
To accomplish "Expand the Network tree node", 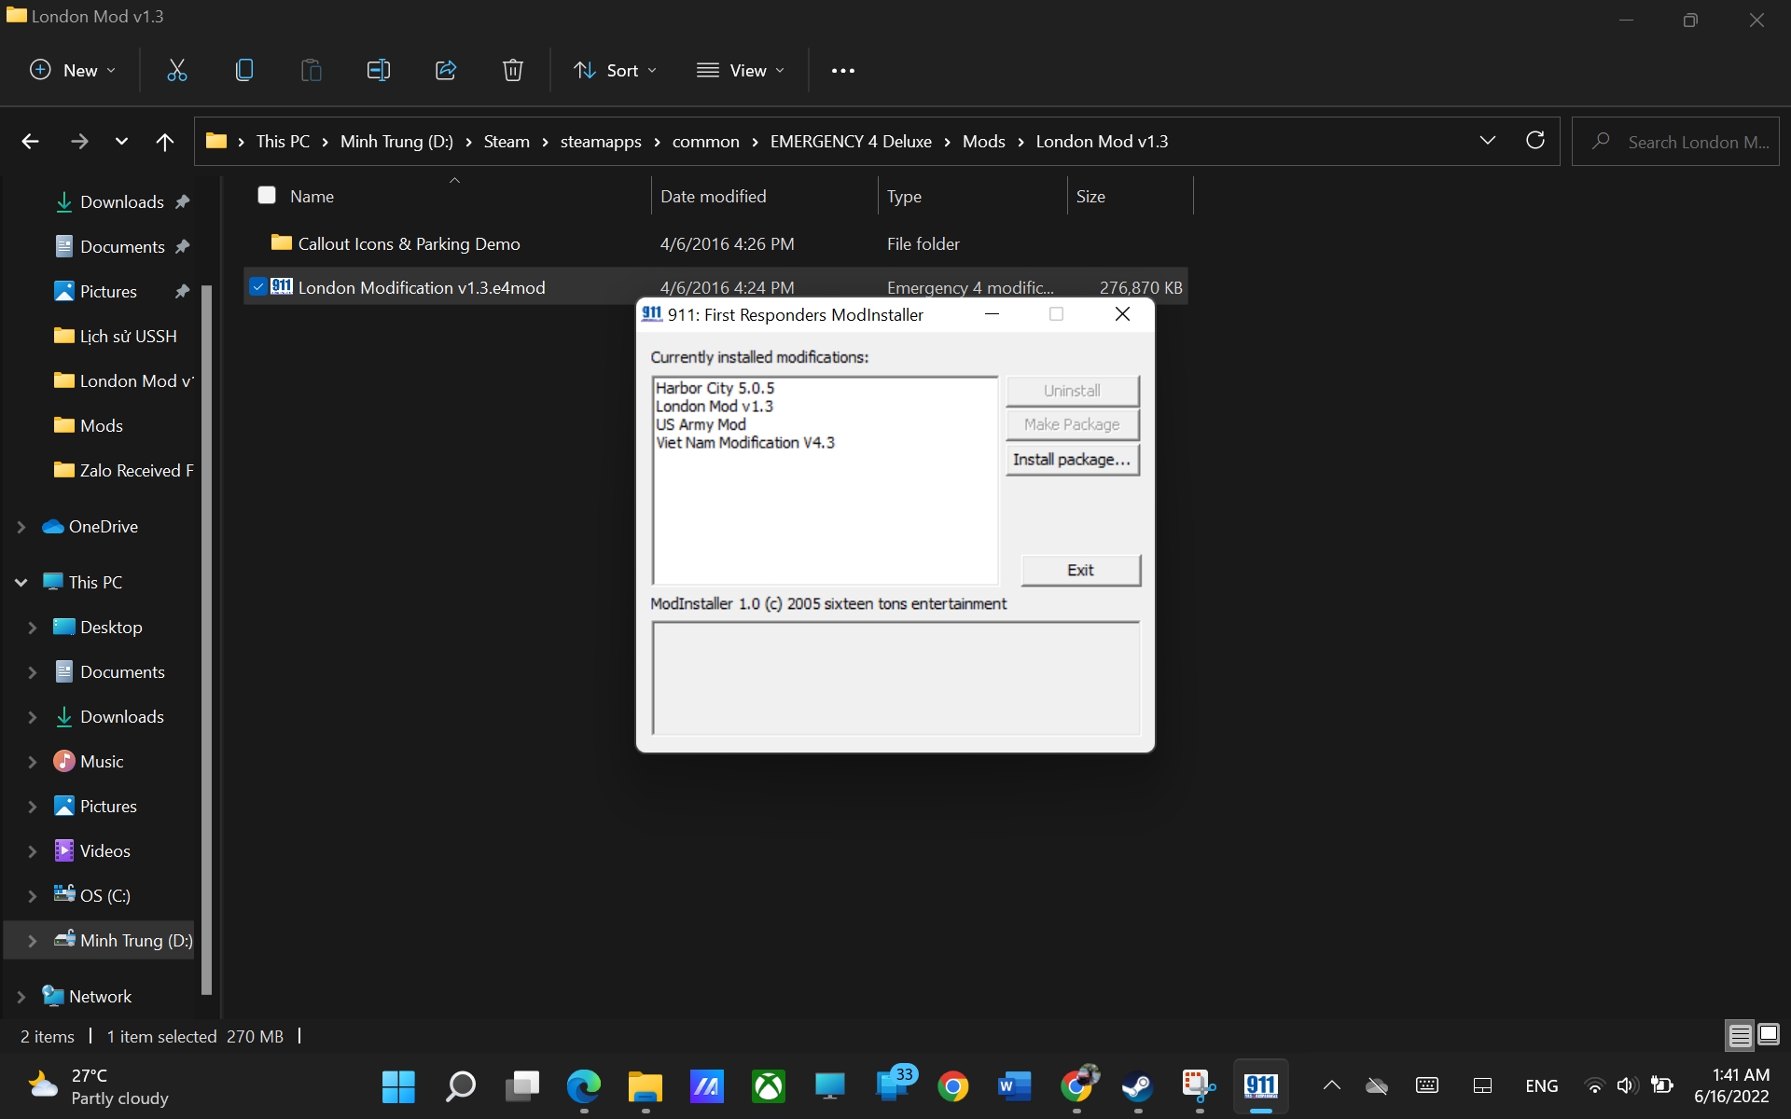I will point(21,997).
